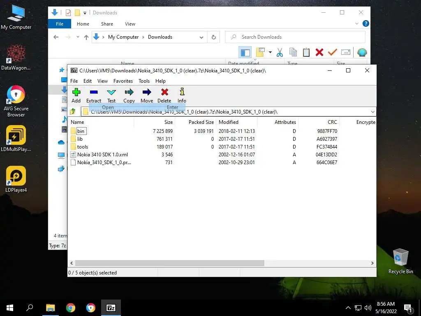
Task: Open the Info icon in 7-Zip toolbar
Action: click(x=182, y=95)
